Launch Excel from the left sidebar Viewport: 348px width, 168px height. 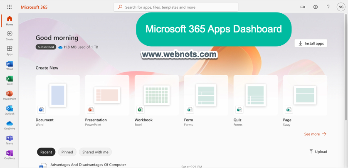(10, 80)
